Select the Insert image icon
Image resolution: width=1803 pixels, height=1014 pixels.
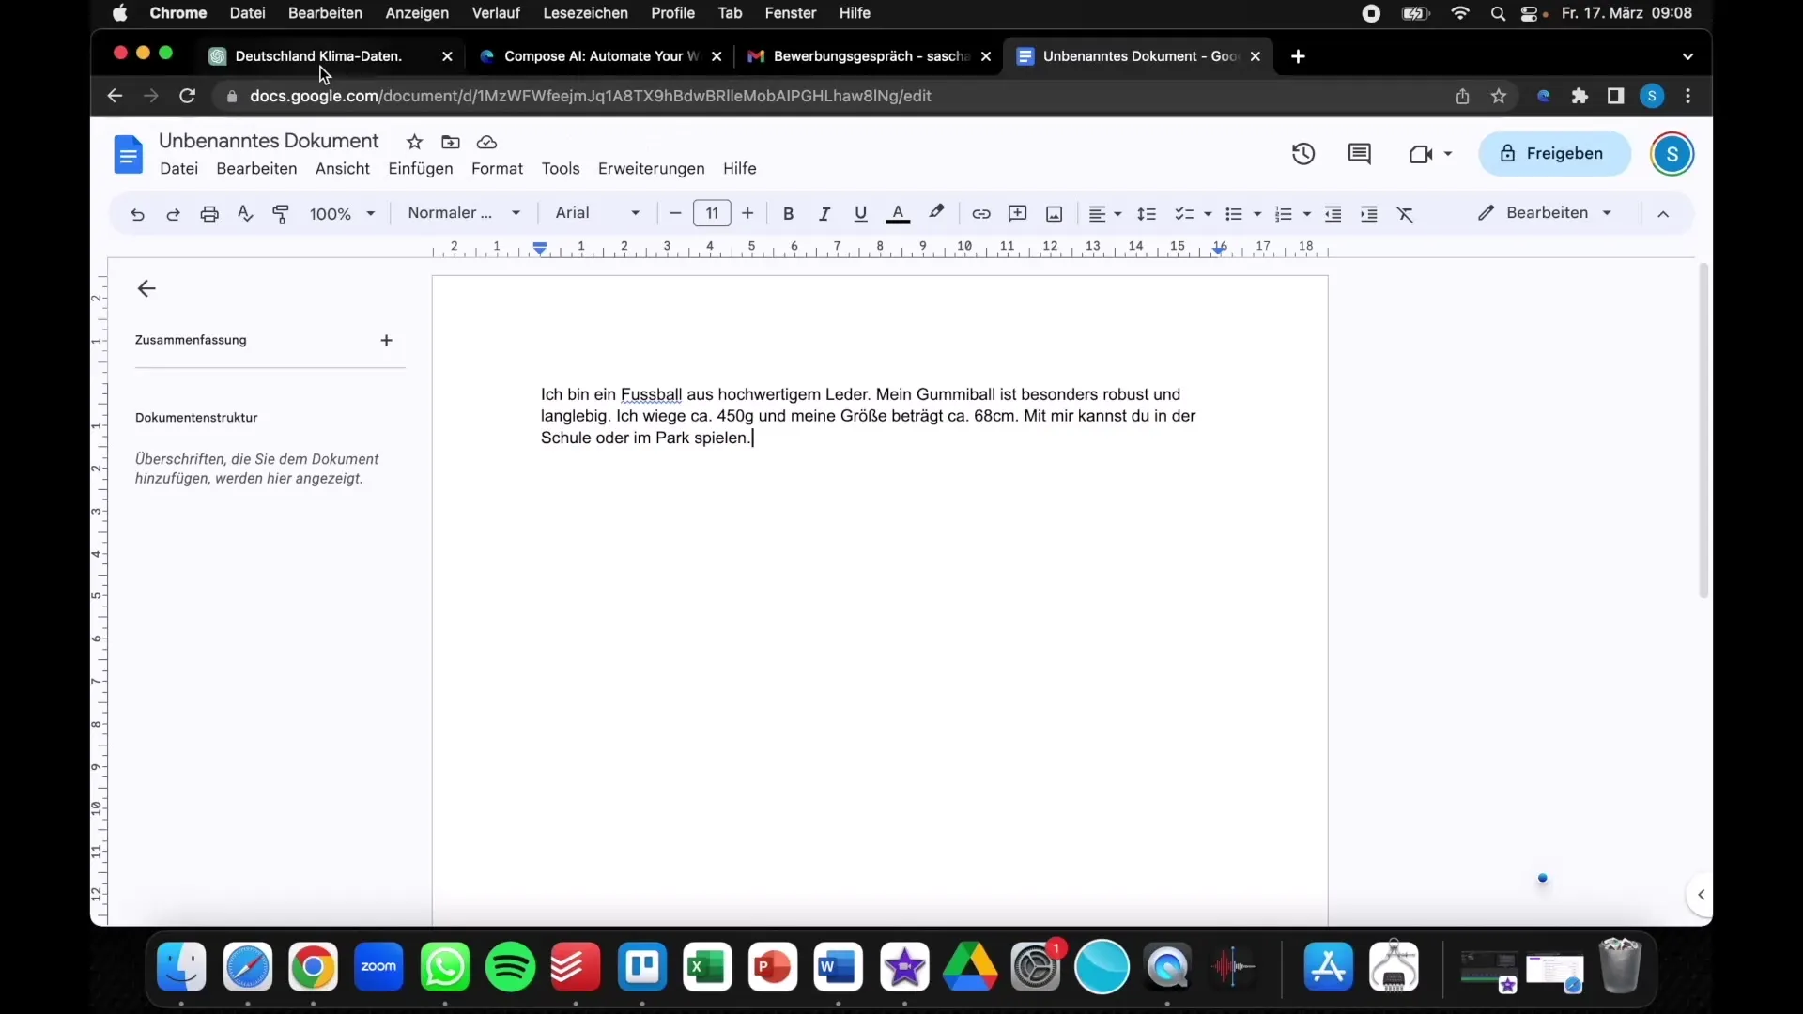pyautogui.click(x=1054, y=213)
